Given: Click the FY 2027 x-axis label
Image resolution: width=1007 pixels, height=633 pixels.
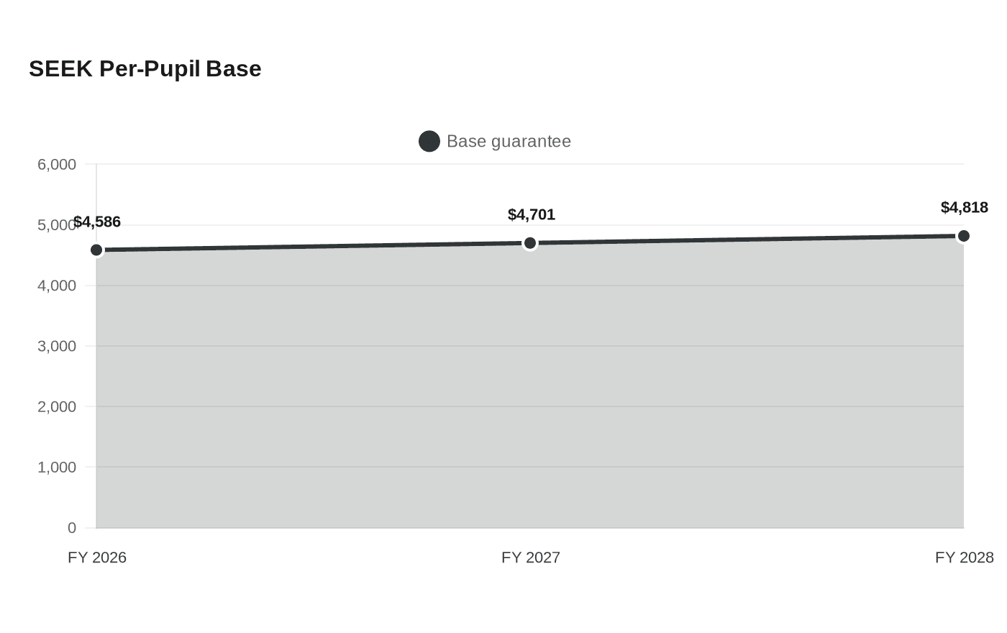Looking at the screenshot, I should coord(531,557).
